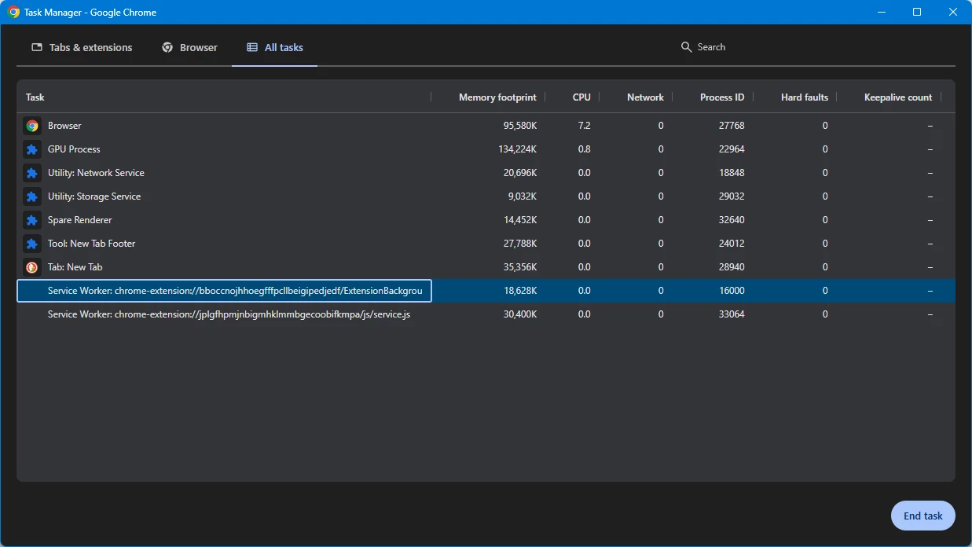Select the ExtensionBackgrou Service Worker row
Image resolution: width=972 pixels, height=547 pixels.
pyautogui.click(x=486, y=291)
